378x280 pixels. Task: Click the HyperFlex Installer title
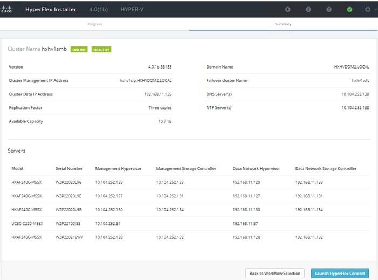pyautogui.click(x=51, y=9)
